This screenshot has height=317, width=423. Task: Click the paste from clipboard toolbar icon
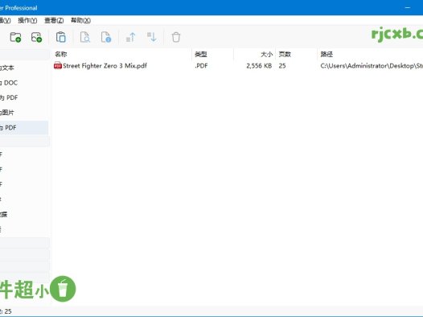coord(60,37)
